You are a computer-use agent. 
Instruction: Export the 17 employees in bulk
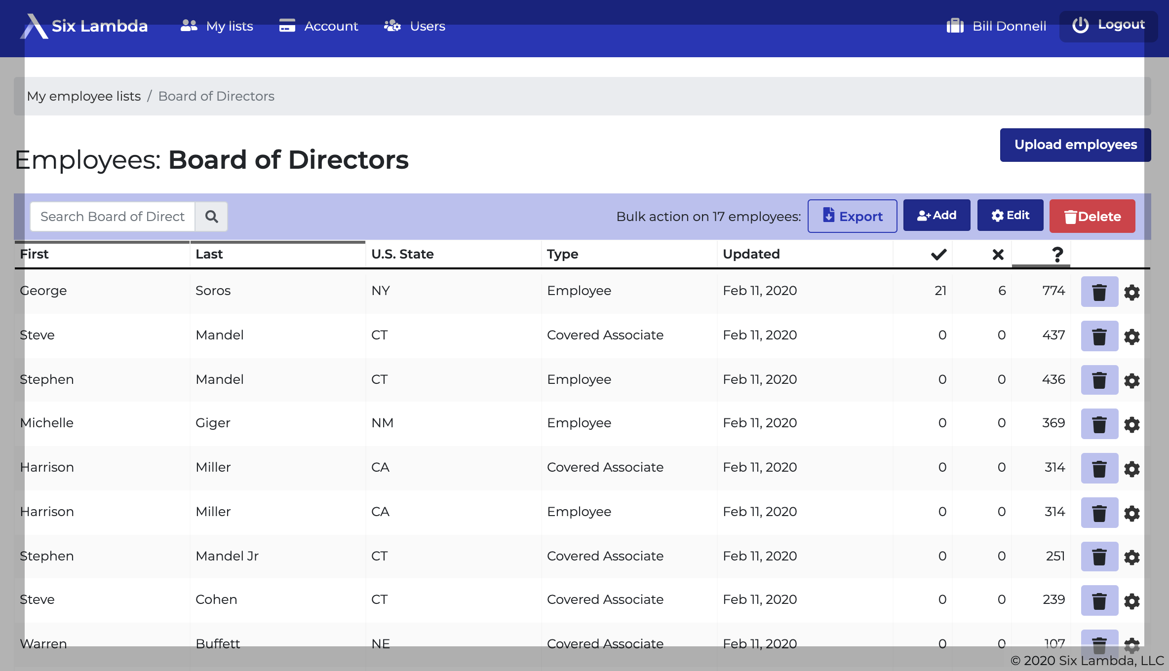click(x=852, y=216)
